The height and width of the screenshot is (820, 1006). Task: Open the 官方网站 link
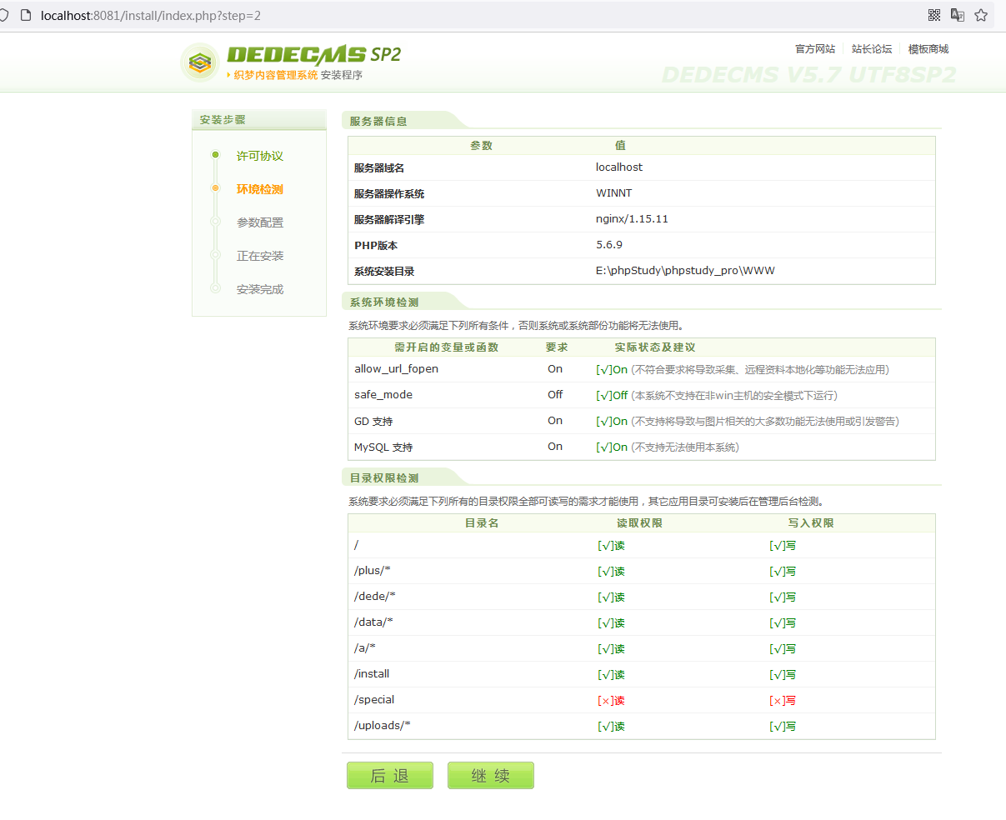point(815,49)
